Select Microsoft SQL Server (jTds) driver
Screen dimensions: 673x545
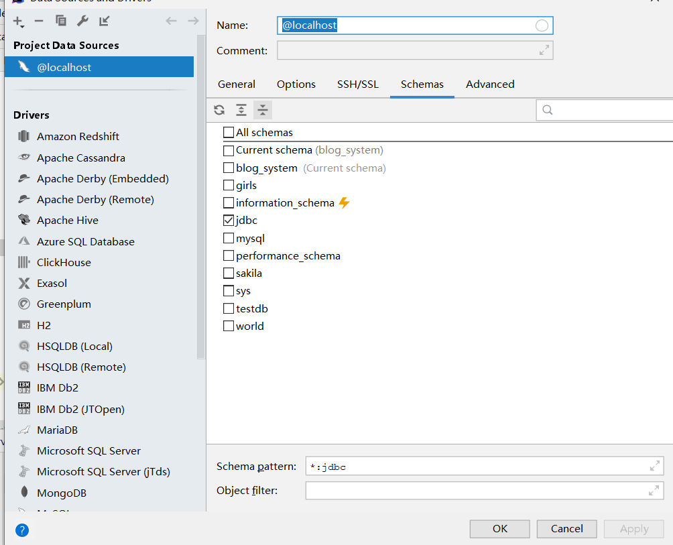(x=103, y=472)
